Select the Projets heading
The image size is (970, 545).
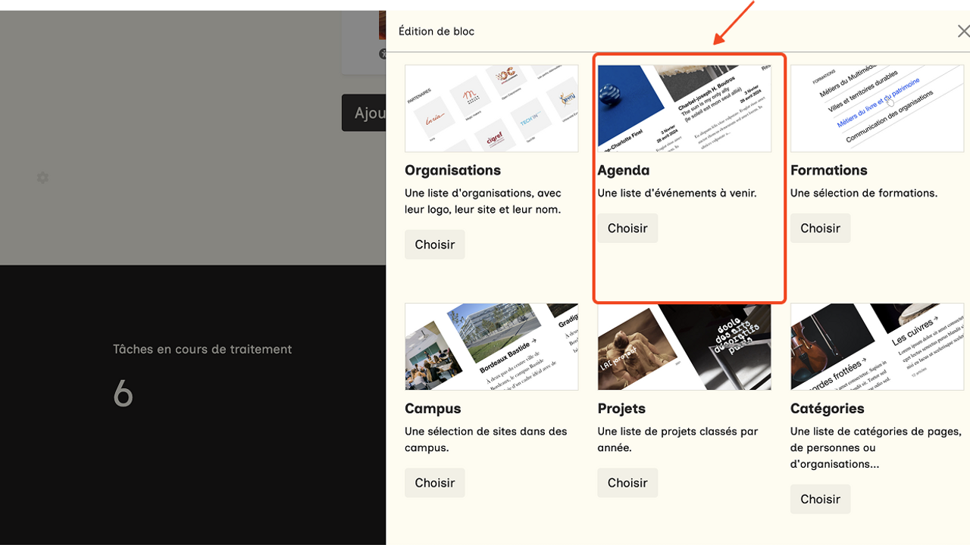tap(621, 409)
